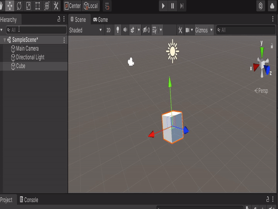Screen dimensions: 278x209
Task: Toggle scene grid visibility icon
Action: (x=155, y=30)
